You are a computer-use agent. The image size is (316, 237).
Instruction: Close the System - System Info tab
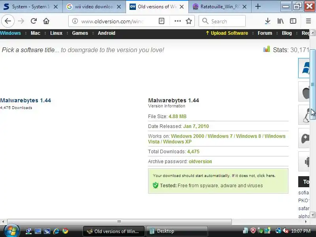56,7
